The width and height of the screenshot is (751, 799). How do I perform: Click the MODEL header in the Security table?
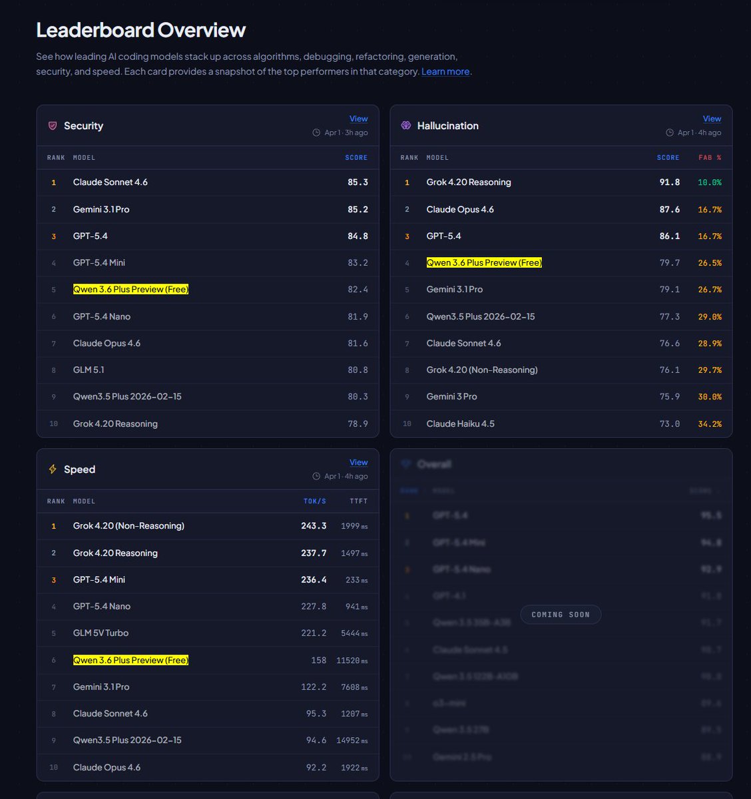84,158
